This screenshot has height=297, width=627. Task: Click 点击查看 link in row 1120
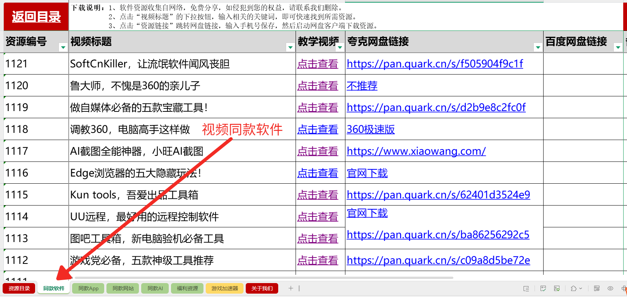pos(318,86)
